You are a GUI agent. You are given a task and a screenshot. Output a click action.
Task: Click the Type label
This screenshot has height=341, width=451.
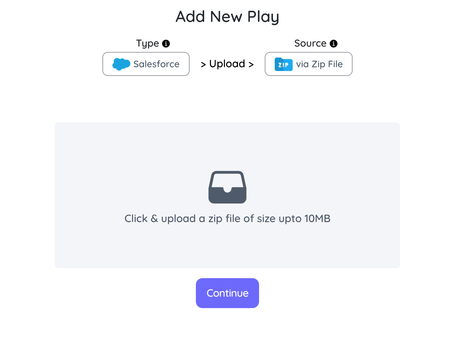point(148,44)
